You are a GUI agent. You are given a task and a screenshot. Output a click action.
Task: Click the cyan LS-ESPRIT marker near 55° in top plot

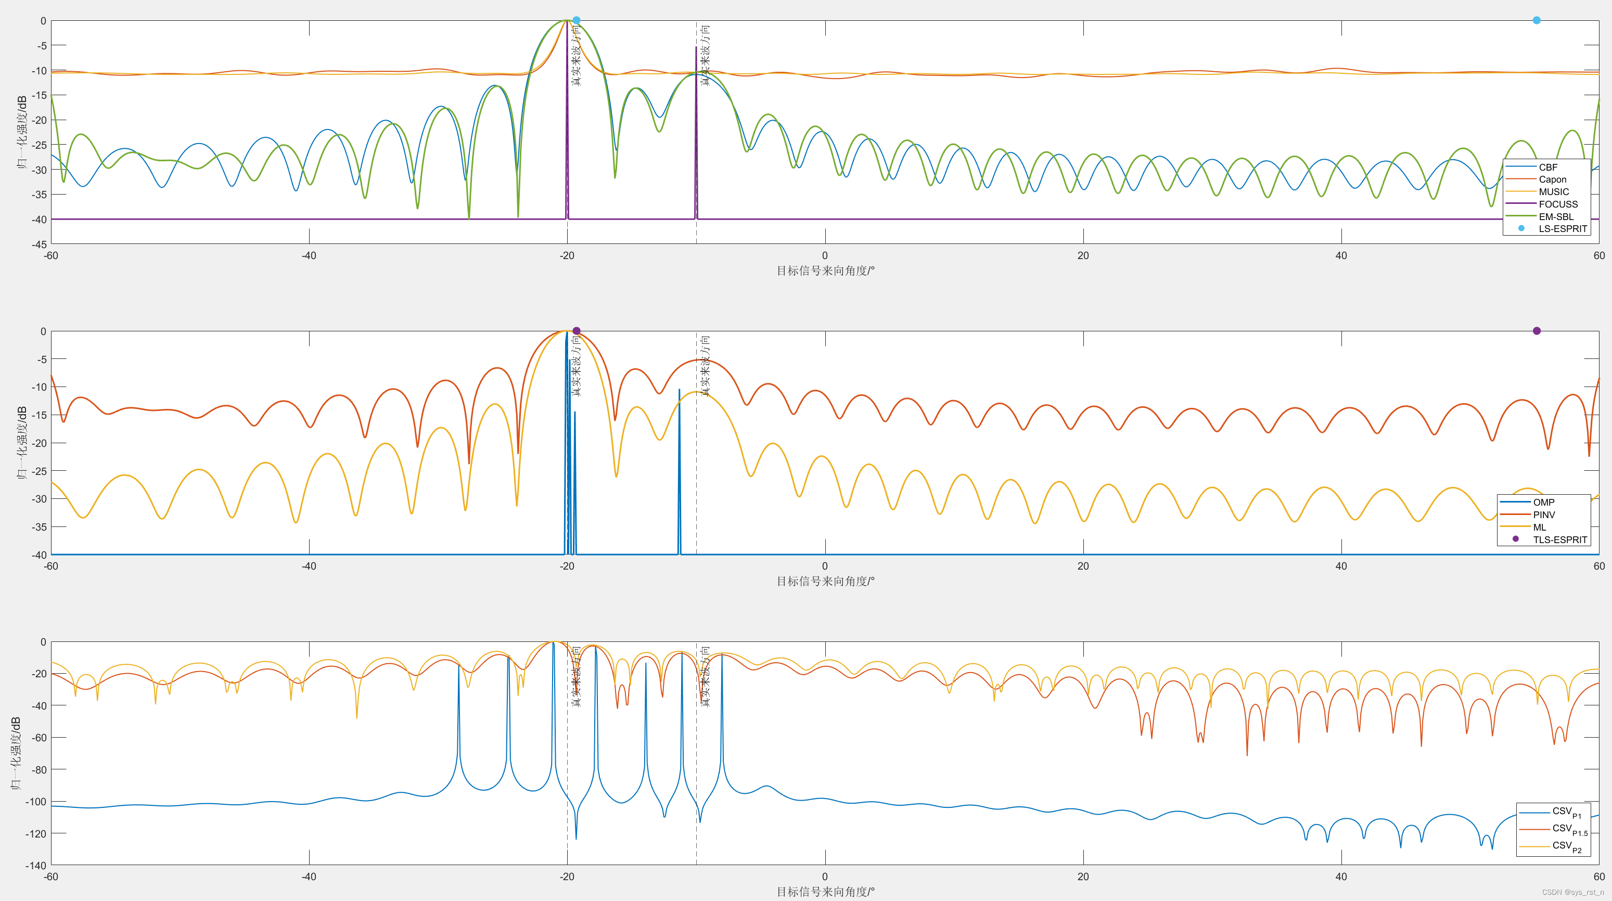click(x=1536, y=21)
